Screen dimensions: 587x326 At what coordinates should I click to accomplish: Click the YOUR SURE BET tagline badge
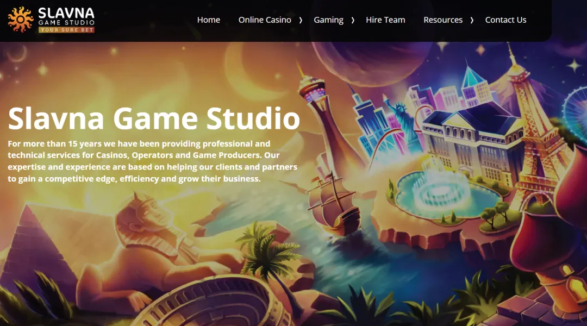[66, 29]
